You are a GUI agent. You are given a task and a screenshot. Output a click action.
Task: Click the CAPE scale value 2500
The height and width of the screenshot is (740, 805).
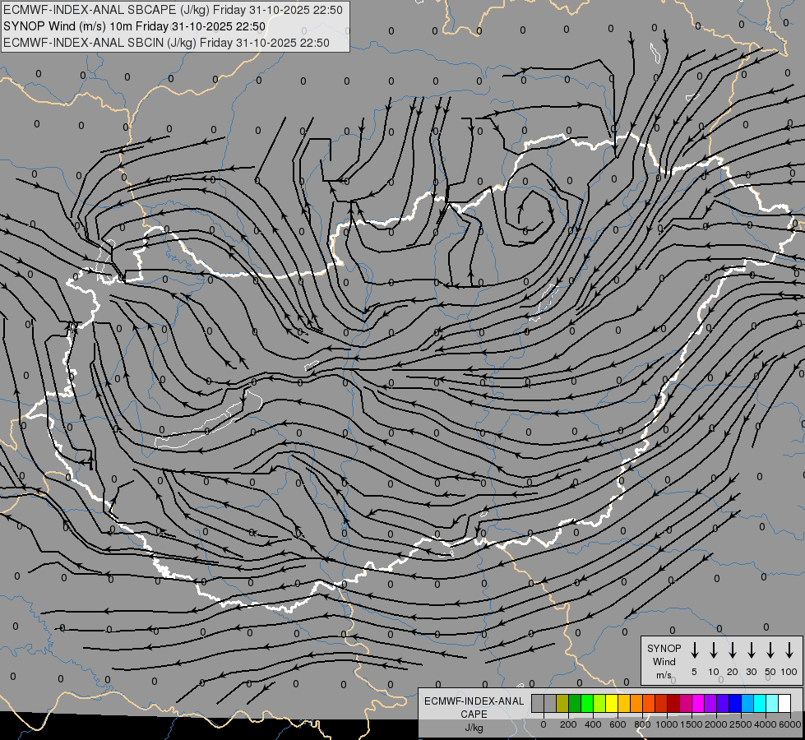741,724
